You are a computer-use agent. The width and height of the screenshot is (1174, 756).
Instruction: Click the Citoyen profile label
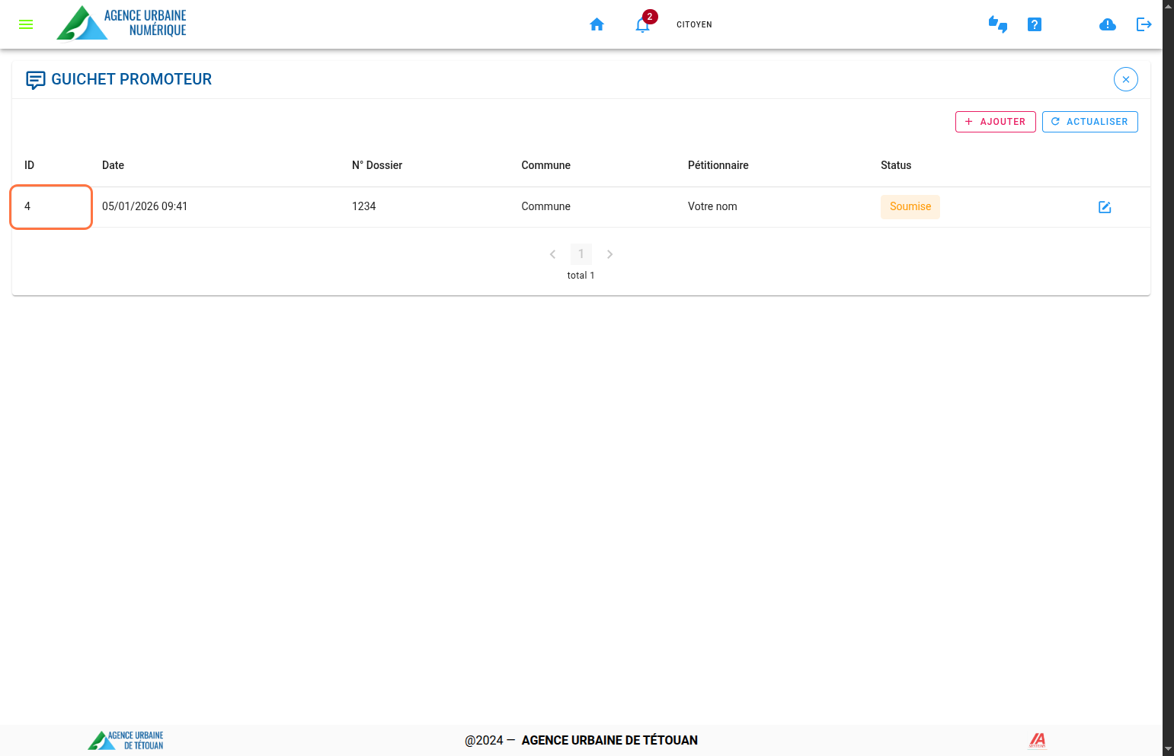[x=694, y=24]
